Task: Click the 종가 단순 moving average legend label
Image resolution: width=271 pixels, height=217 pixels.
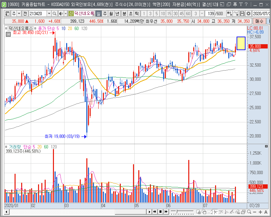Action: coord(47,28)
